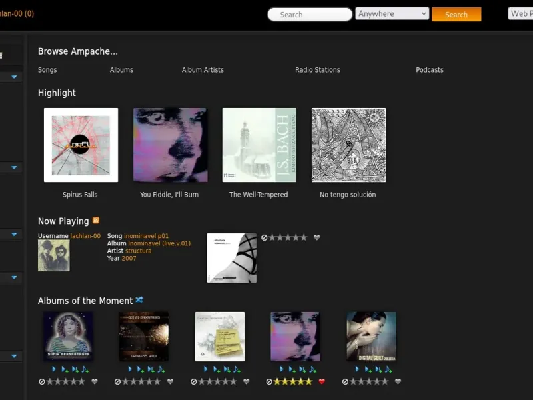Click the No tengo solución title text

click(348, 195)
